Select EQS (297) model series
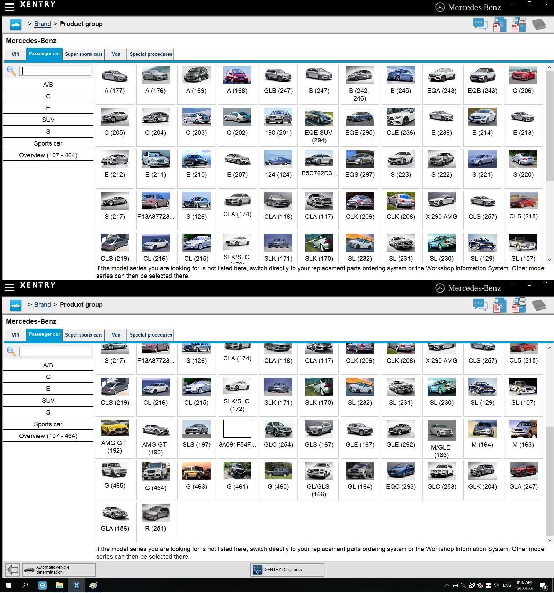Screen dimensions: 554x593 point(360,168)
